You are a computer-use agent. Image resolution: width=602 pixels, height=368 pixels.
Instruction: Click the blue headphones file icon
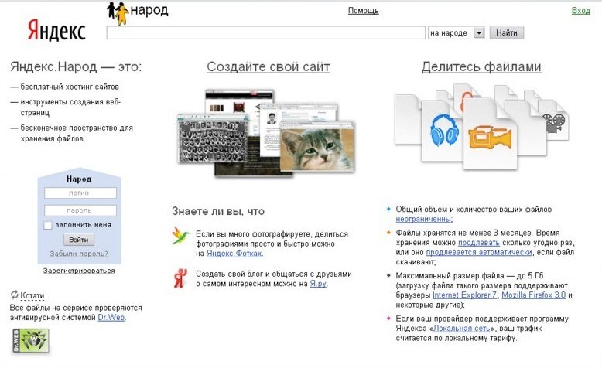(x=444, y=131)
